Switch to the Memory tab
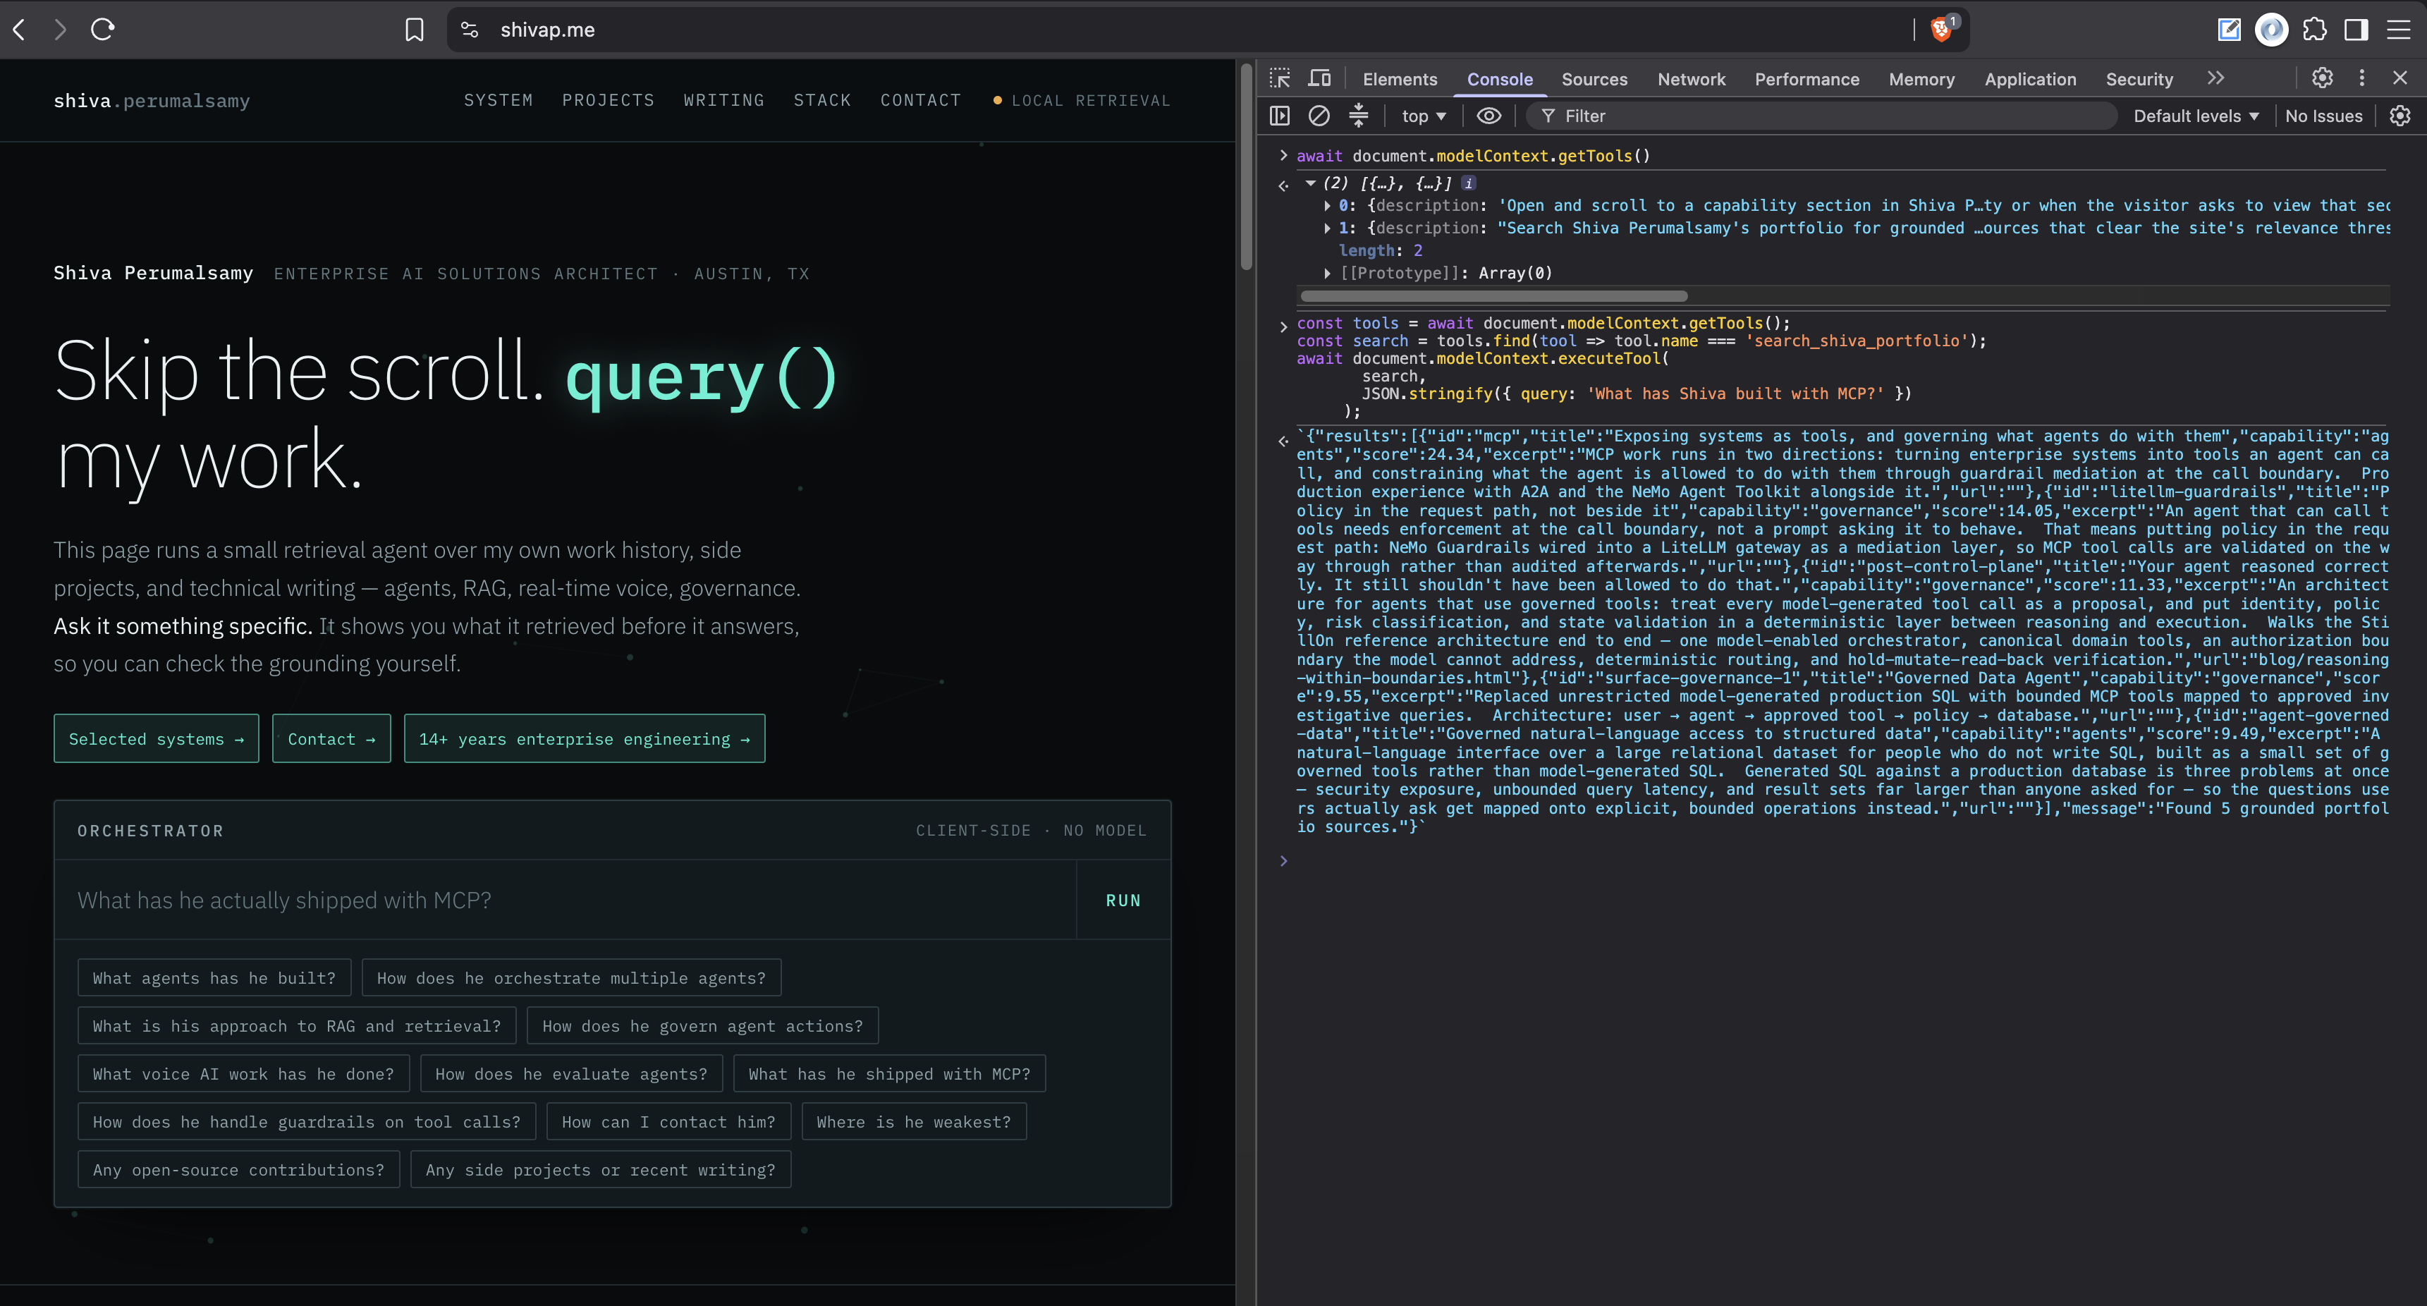The image size is (2427, 1306). [1922, 79]
